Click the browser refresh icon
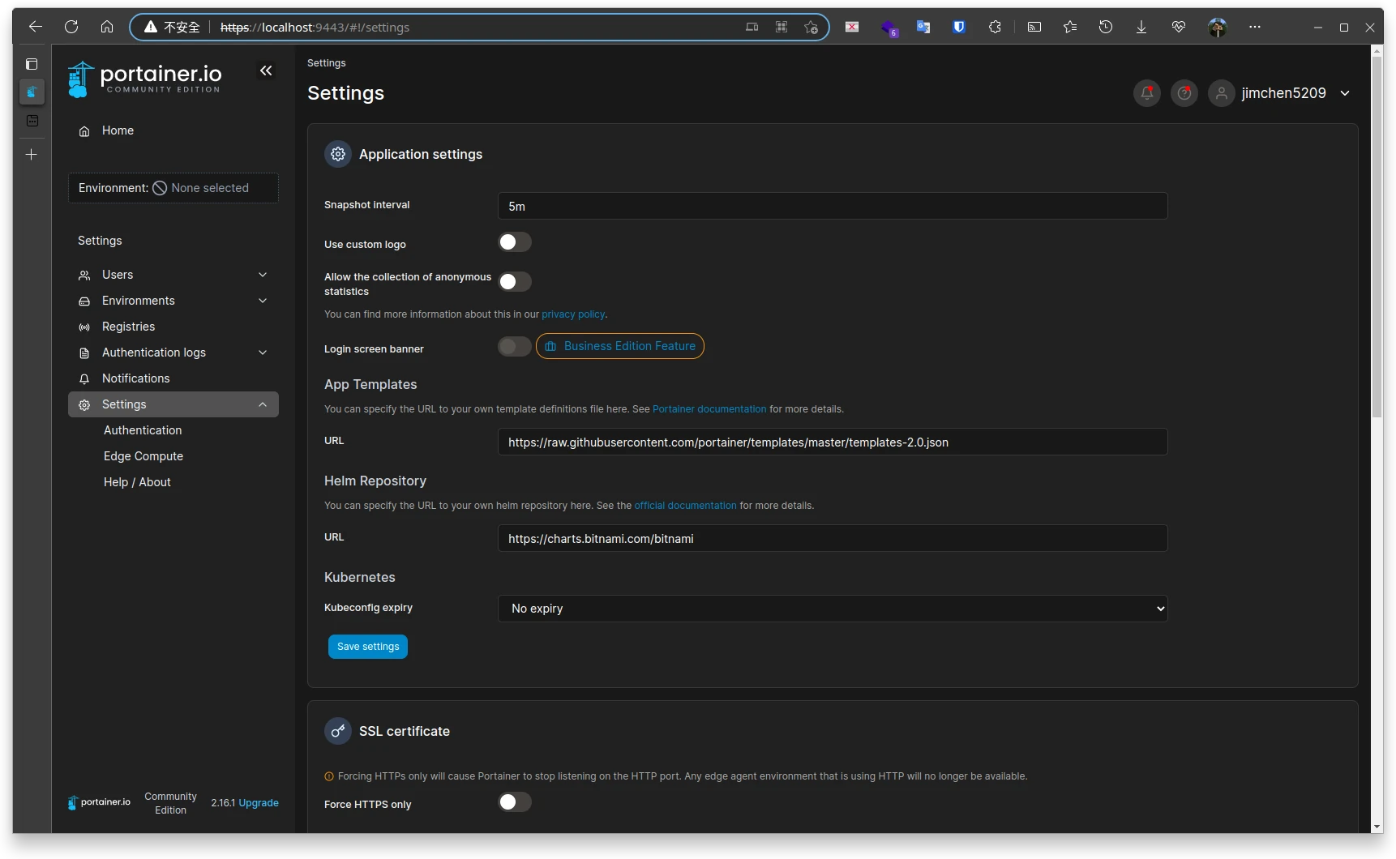 click(71, 27)
